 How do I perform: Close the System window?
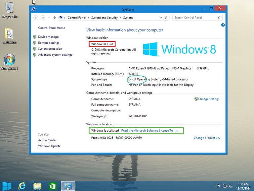pos(220,8)
